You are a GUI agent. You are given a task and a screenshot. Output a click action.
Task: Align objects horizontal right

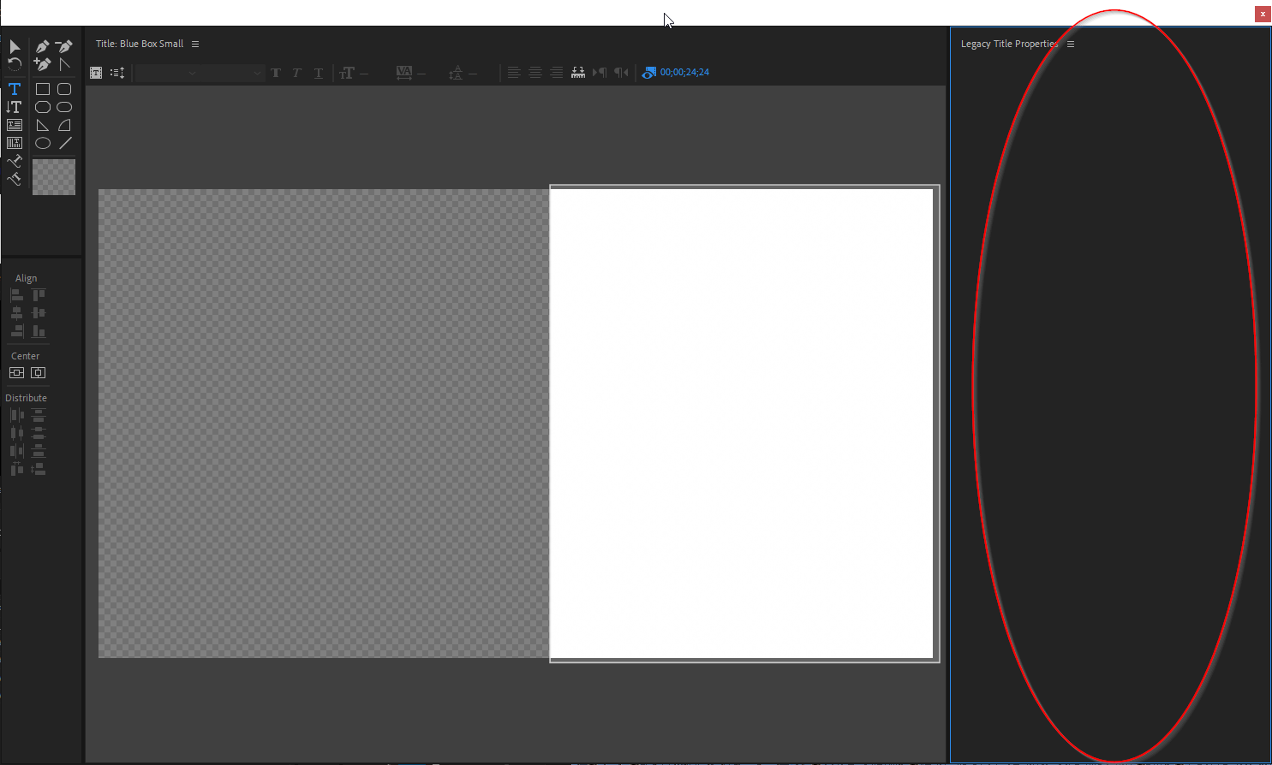coord(16,331)
